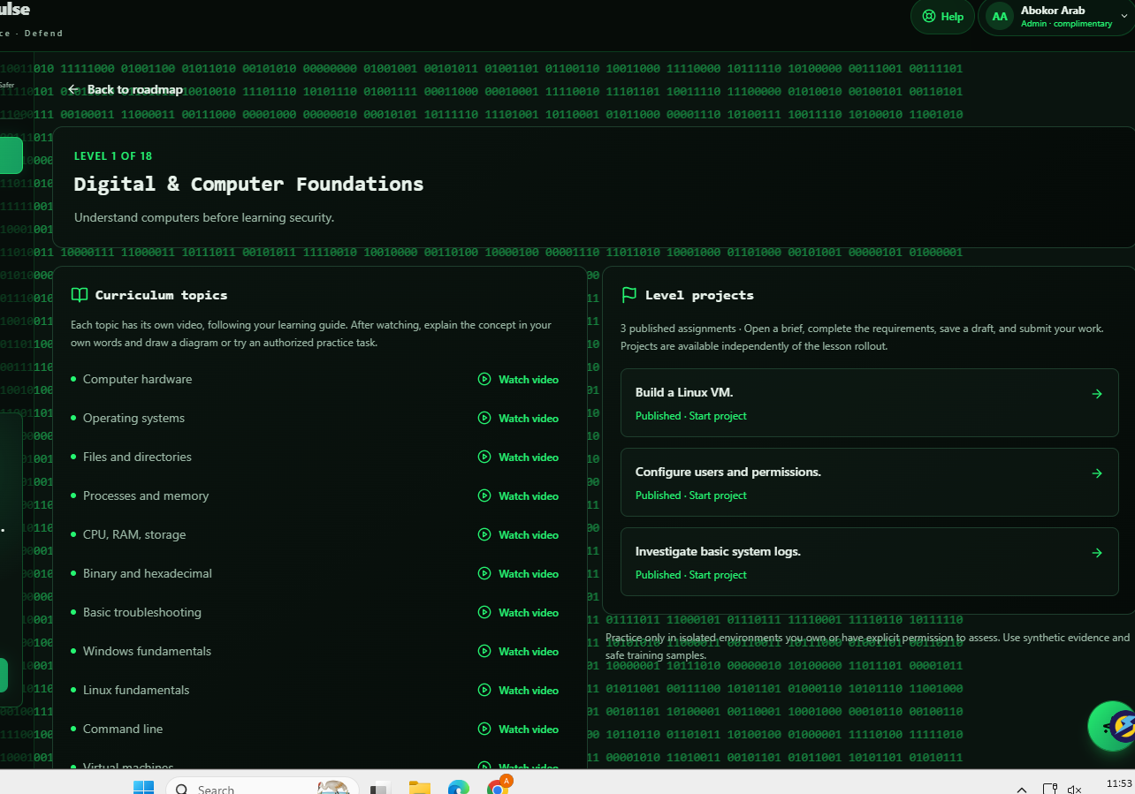Open the Build a Linux VM project card
The height and width of the screenshot is (794, 1135).
(870, 403)
